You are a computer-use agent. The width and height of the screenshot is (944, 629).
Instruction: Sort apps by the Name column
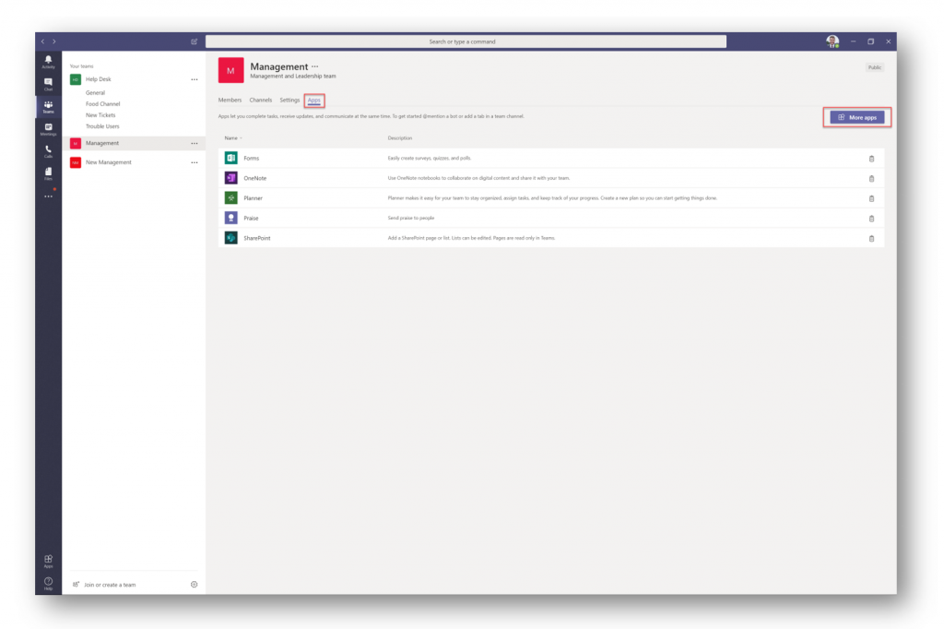pos(233,138)
